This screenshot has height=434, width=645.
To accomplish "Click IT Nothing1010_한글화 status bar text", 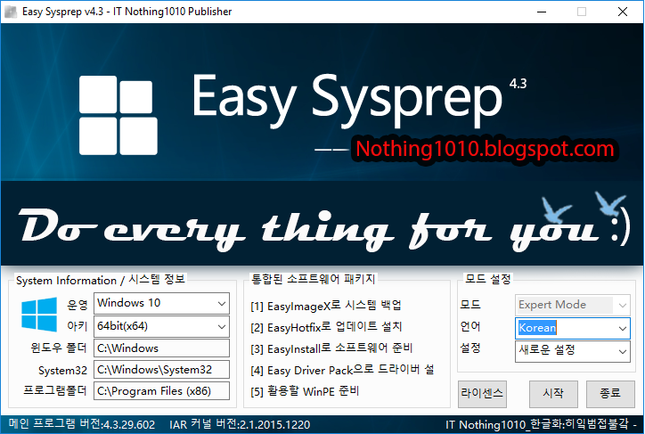I will [542, 424].
